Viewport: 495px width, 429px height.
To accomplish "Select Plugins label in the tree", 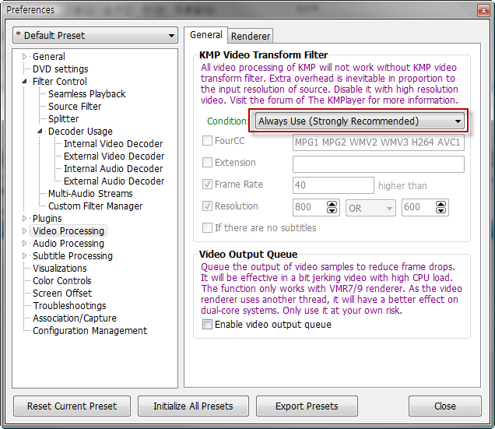I will [x=47, y=218].
